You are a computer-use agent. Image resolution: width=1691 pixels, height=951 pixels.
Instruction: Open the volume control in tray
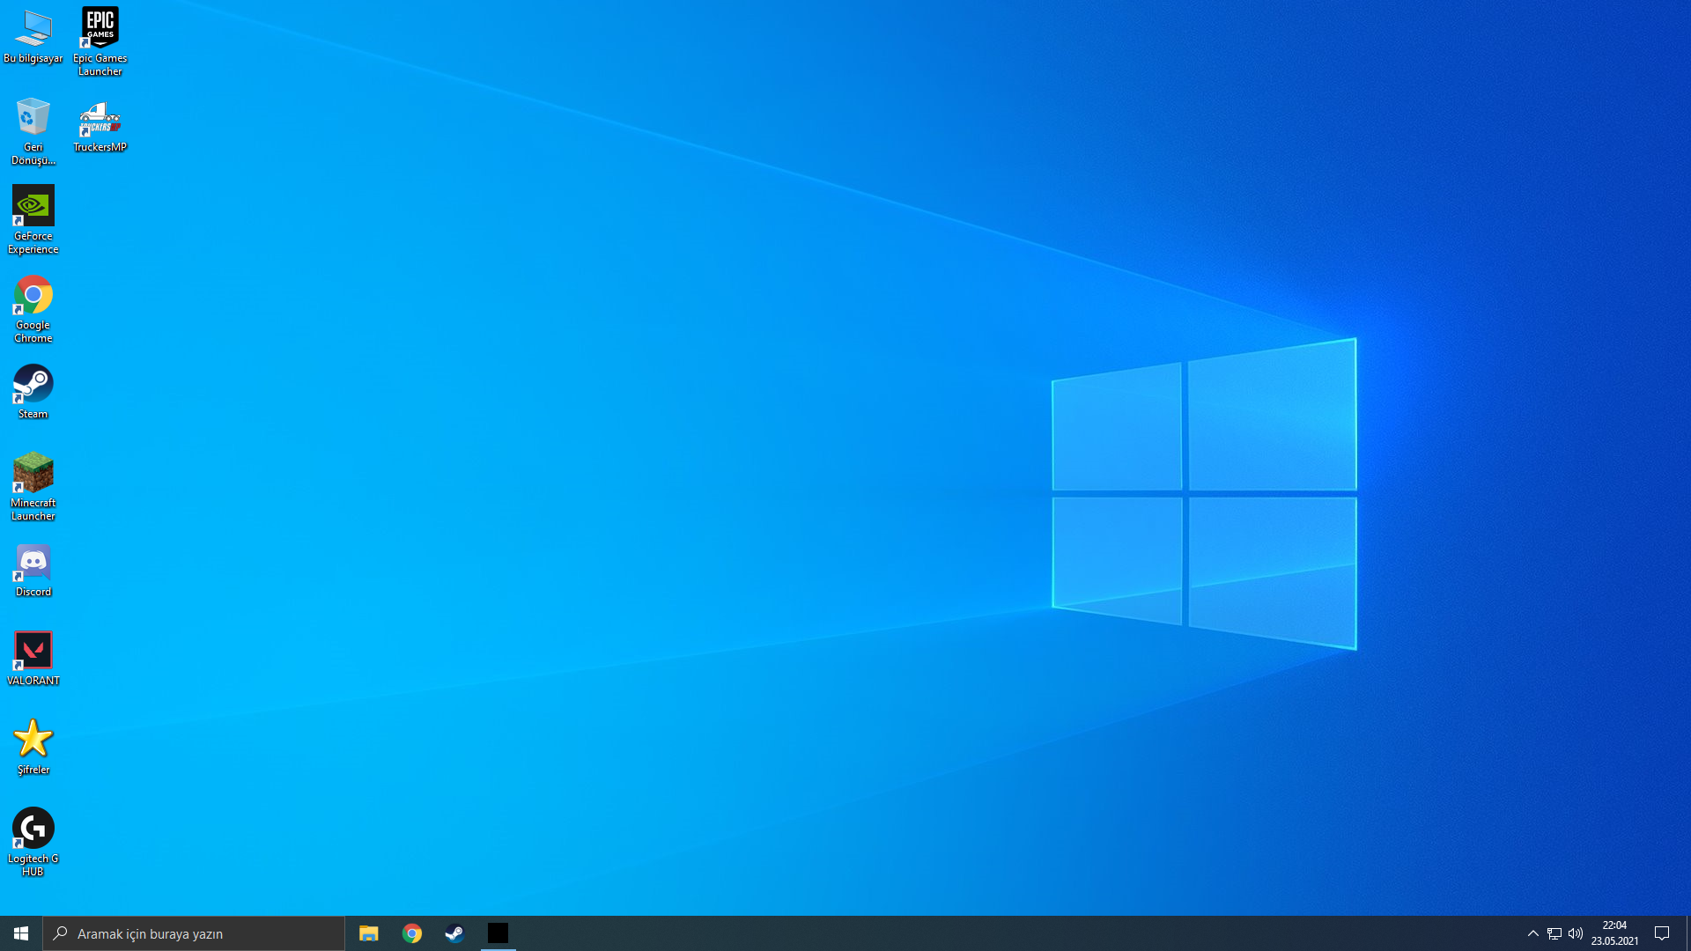pyautogui.click(x=1576, y=933)
